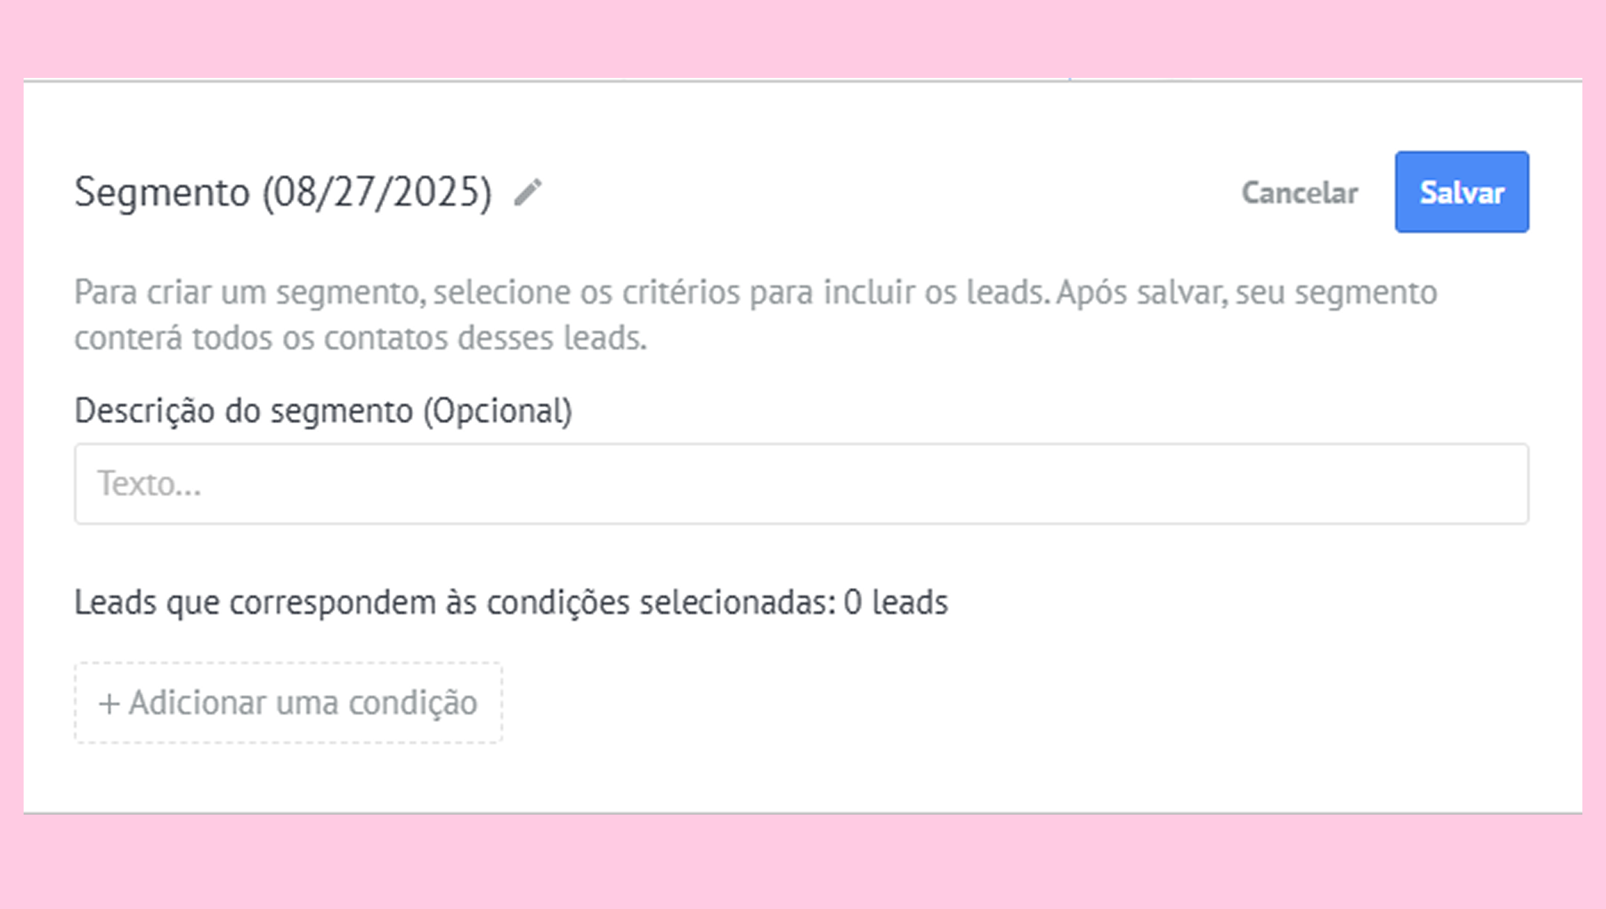Screen dimensions: 1606x909
Task: Click the word "condições" in leads summary
Action: [x=557, y=603]
